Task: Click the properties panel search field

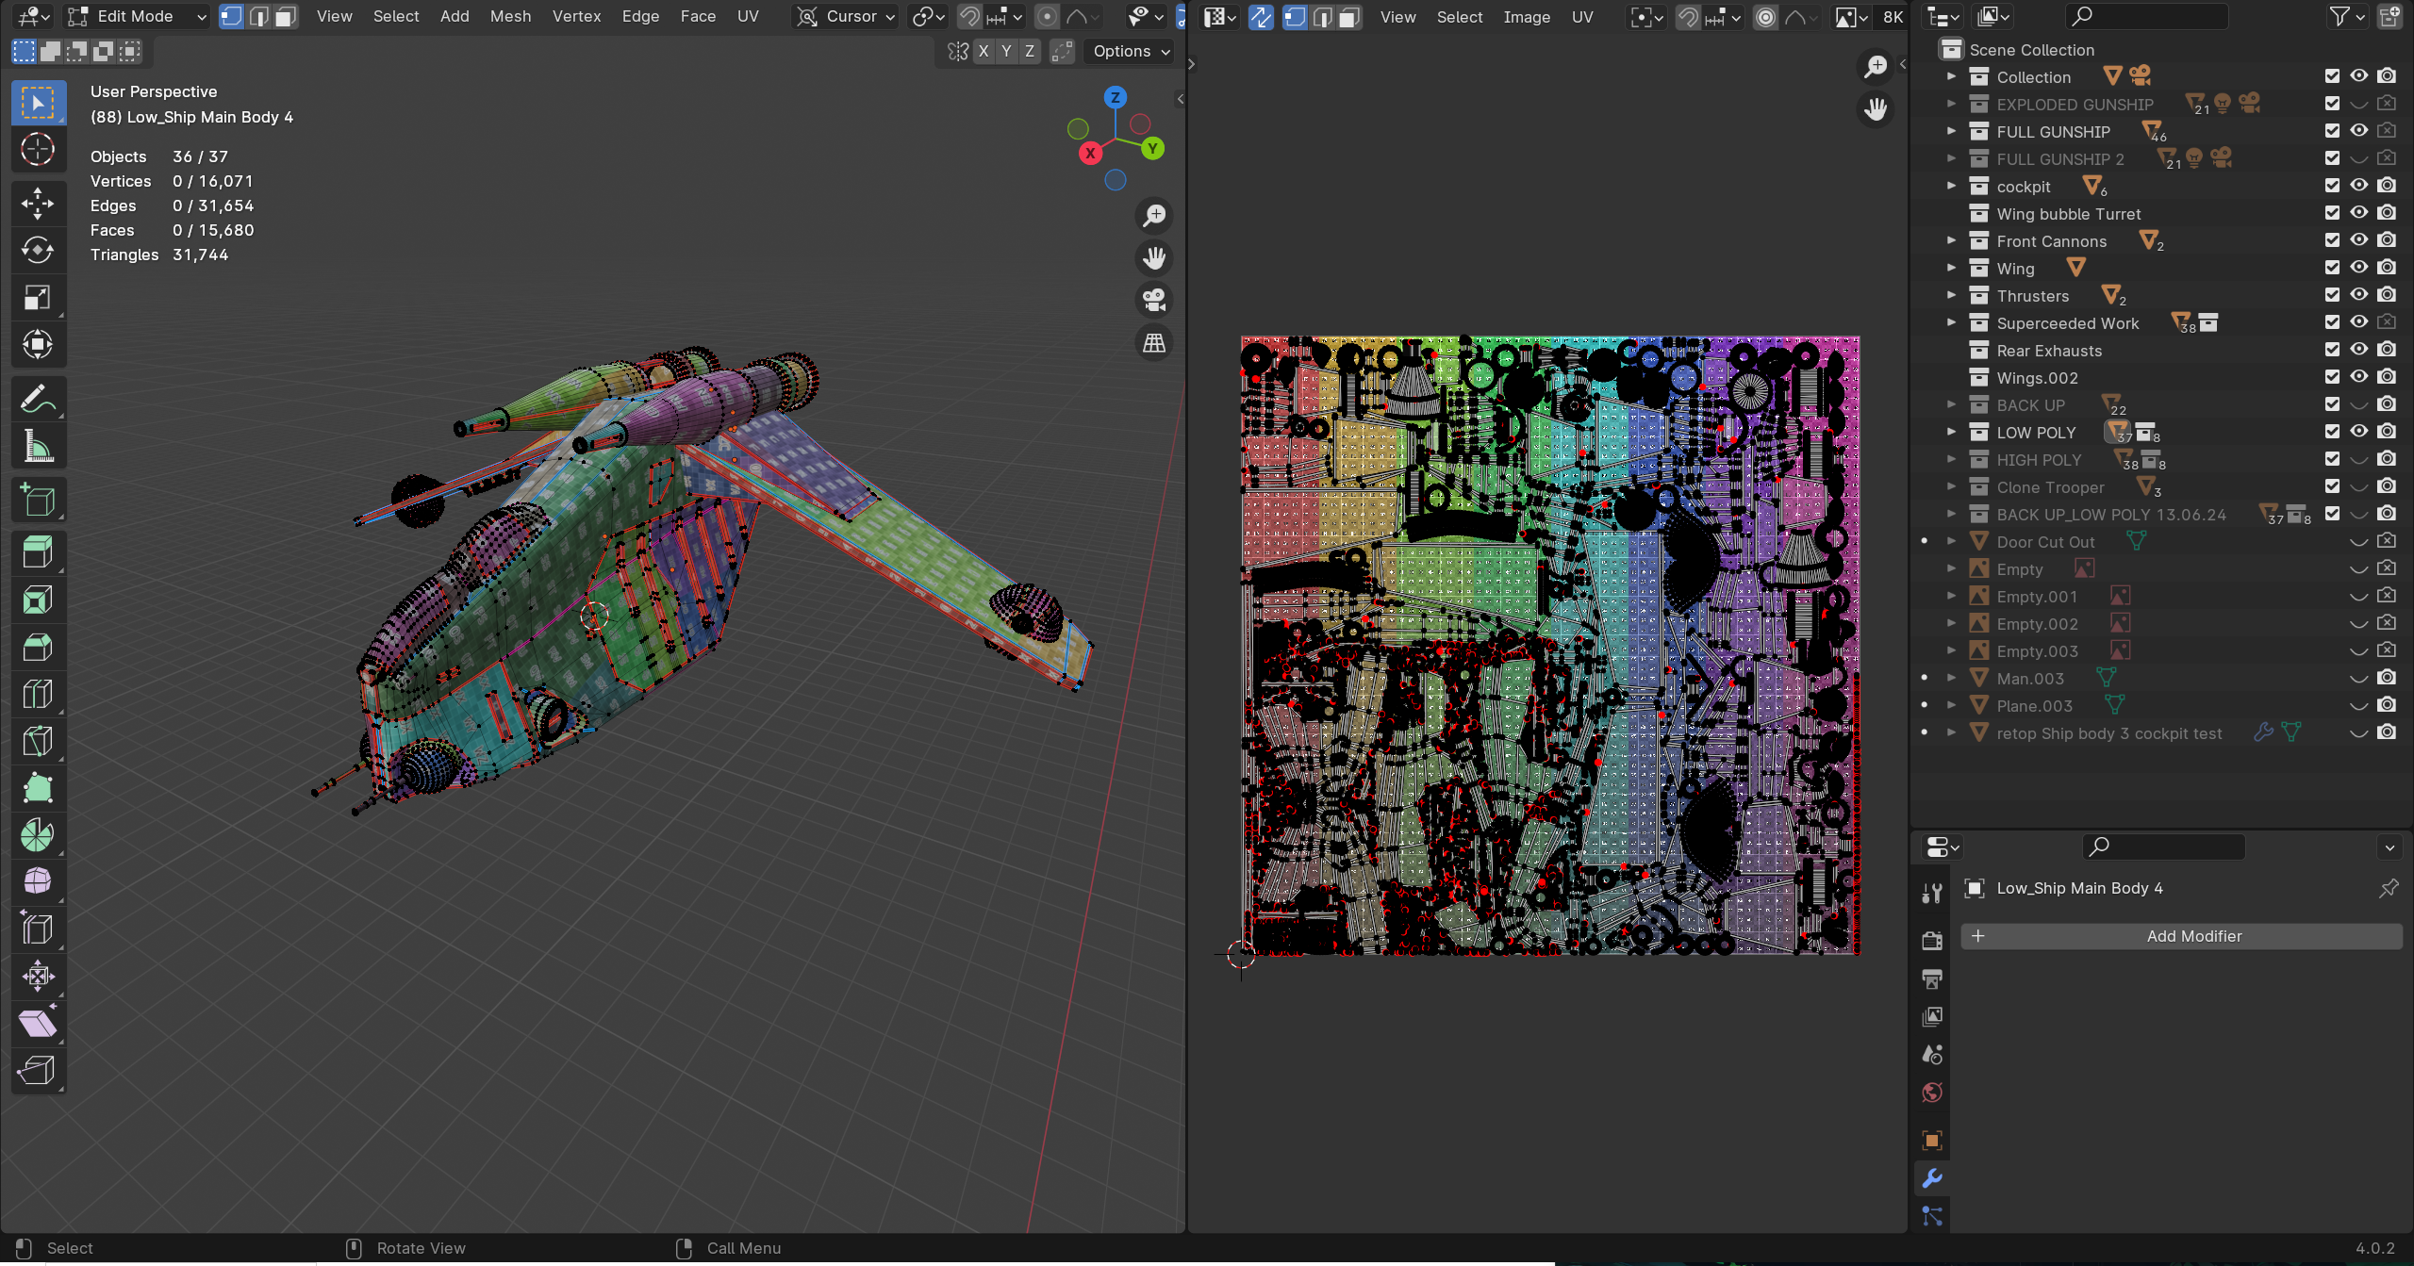Action: pyautogui.click(x=2163, y=847)
